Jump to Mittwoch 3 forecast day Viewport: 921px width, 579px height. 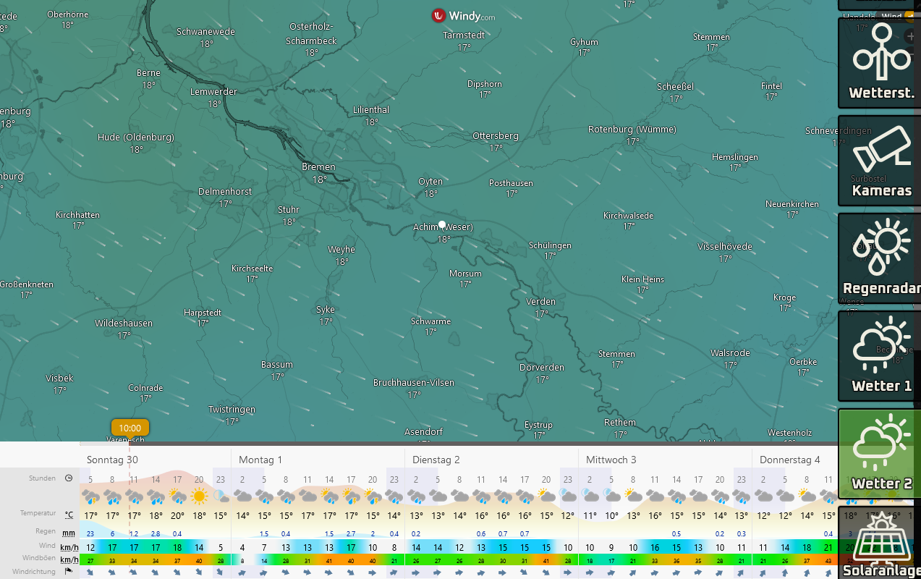coord(611,460)
